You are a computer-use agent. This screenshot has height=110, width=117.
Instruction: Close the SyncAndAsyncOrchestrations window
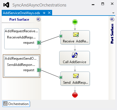pos(112,4)
